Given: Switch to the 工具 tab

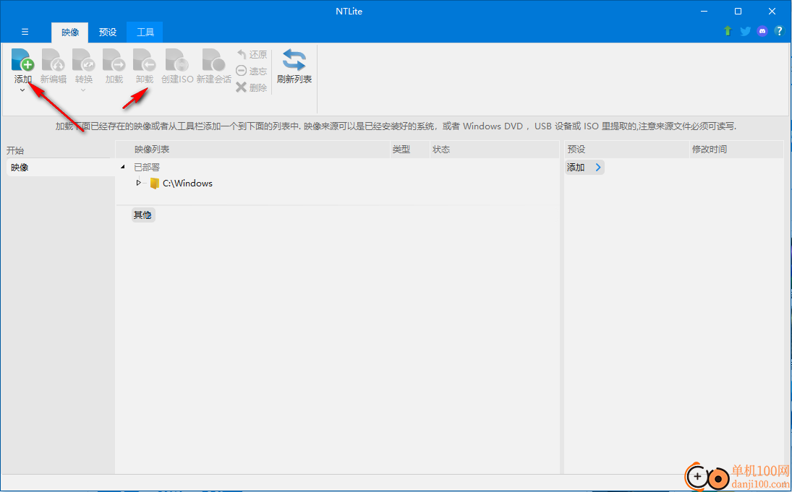Looking at the screenshot, I should click(145, 33).
